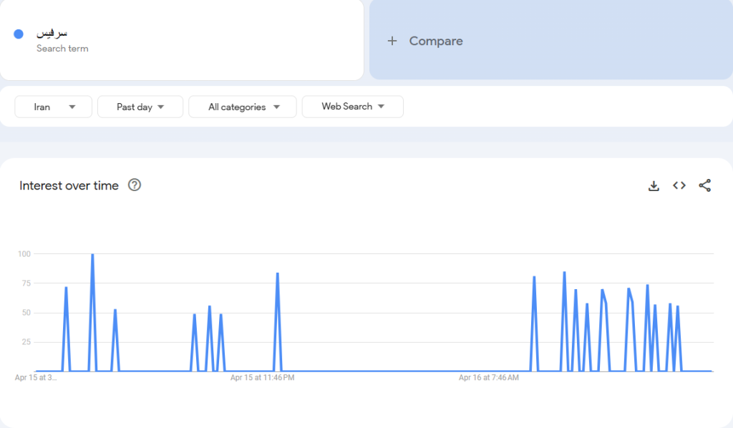Screen dimensions: 733x428
Task: Share the Interest over time chart
Action: pos(705,185)
